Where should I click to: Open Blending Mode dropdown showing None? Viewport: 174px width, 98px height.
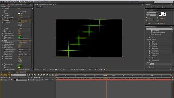tap(24, 17)
